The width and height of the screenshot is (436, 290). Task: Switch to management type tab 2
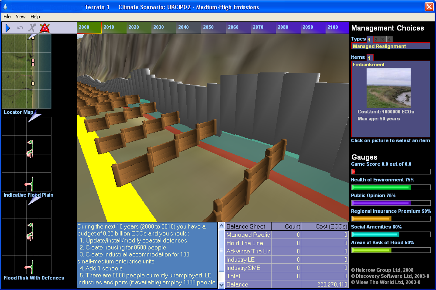376,39
